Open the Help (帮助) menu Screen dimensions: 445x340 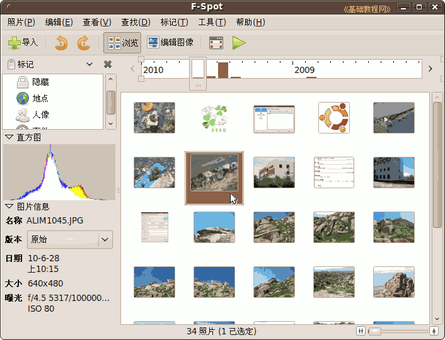251,22
